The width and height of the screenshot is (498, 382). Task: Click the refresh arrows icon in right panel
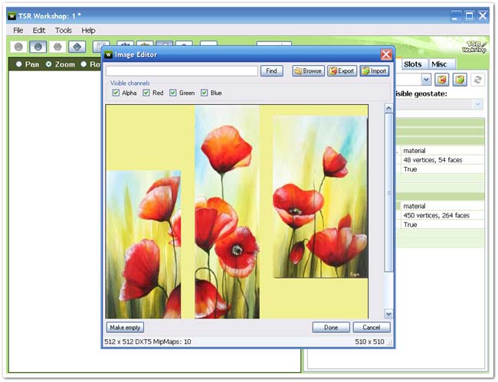click(x=478, y=80)
